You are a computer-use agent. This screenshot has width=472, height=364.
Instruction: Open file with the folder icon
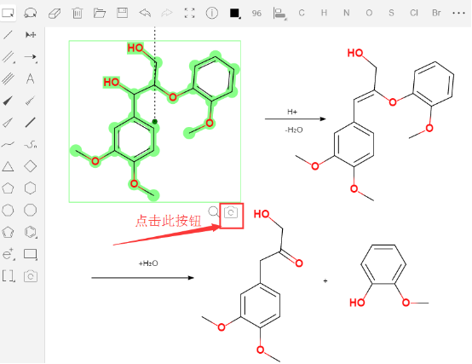(100, 13)
